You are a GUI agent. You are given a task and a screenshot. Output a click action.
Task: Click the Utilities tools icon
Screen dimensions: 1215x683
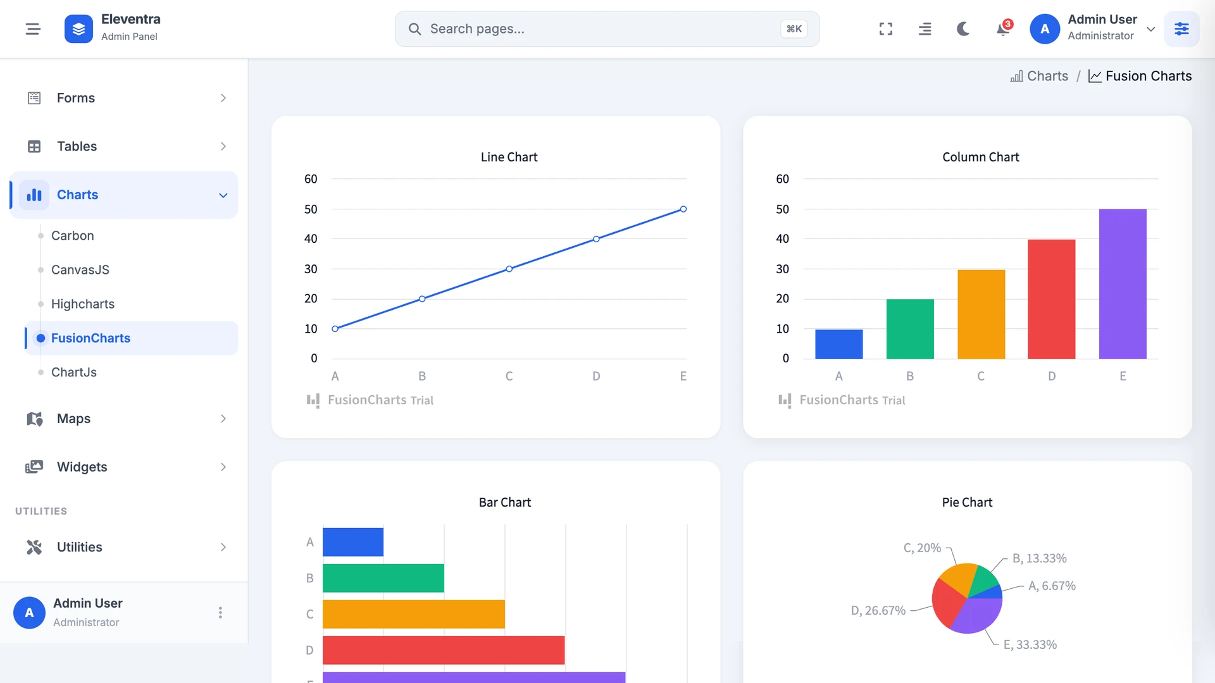click(34, 547)
